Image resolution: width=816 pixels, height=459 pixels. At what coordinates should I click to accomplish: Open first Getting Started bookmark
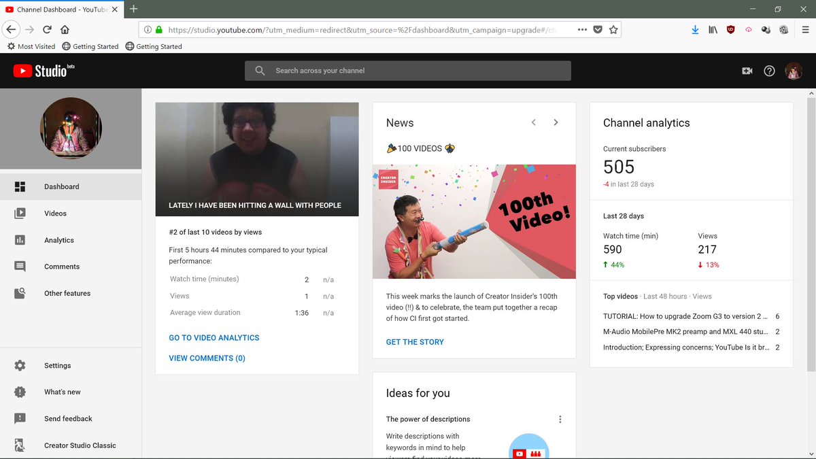tap(90, 46)
